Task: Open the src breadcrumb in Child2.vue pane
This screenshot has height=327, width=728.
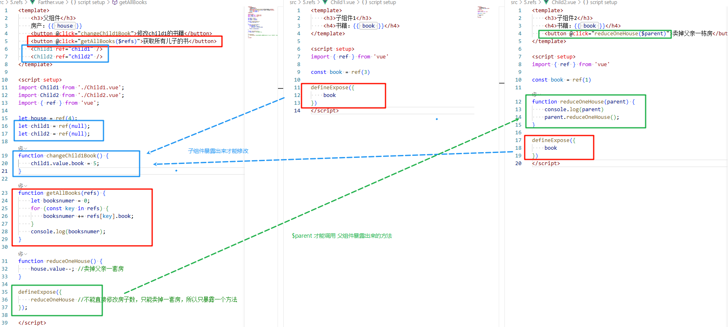Action: click(514, 2)
